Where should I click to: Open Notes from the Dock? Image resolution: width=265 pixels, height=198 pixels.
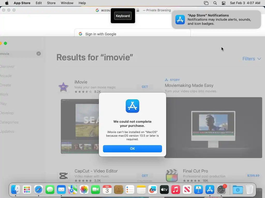[141, 190]
